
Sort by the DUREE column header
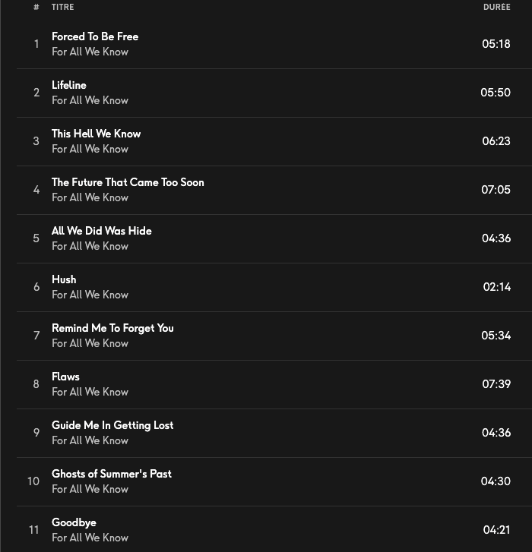[x=496, y=8]
